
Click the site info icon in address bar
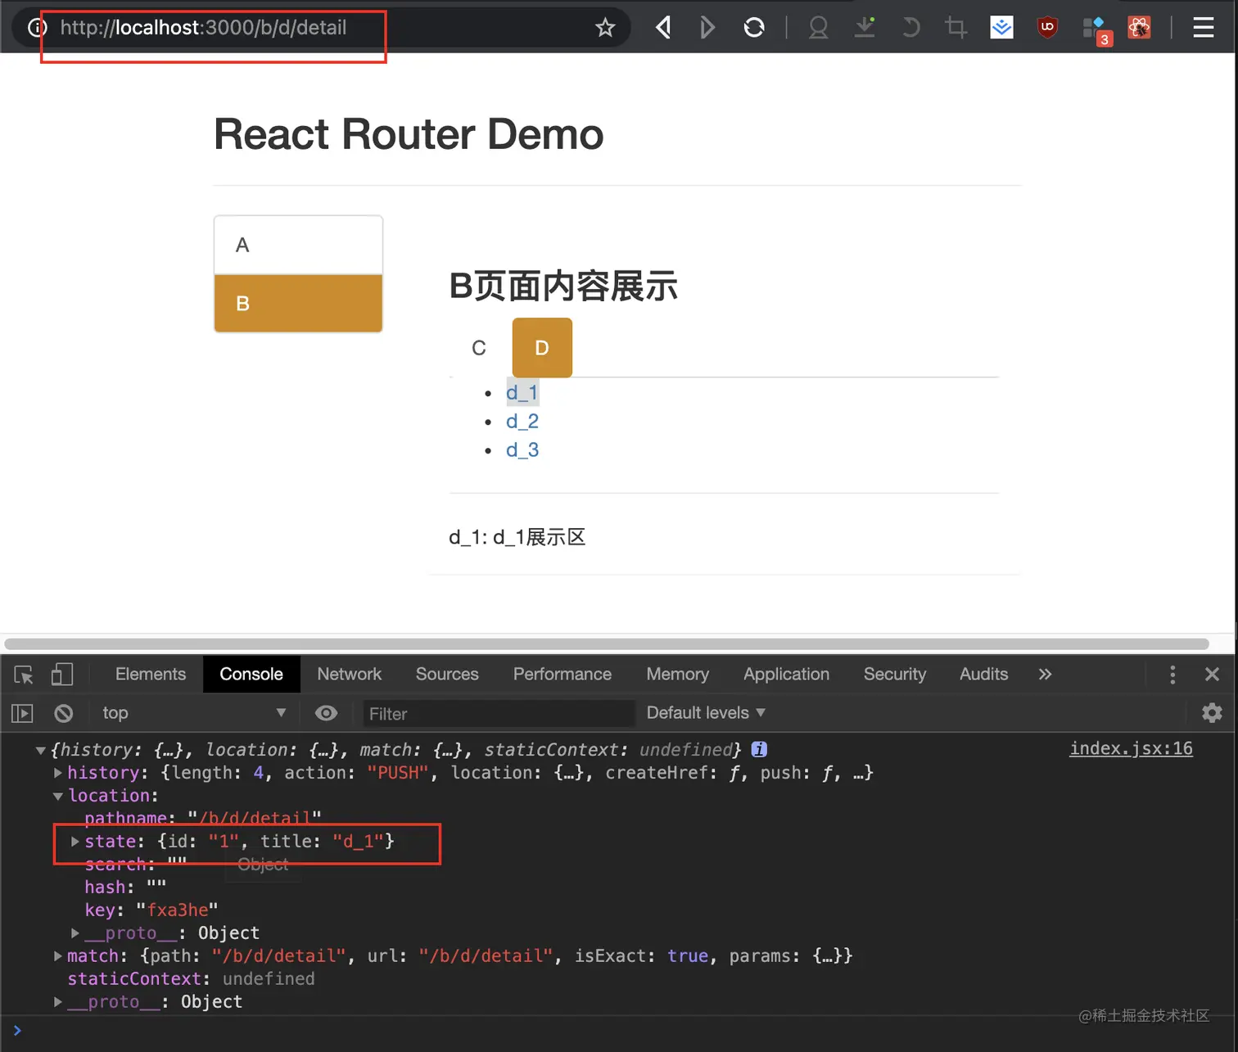36,28
